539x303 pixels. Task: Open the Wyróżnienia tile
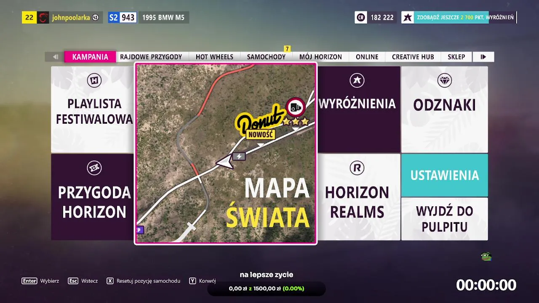click(x=359, y=109)
